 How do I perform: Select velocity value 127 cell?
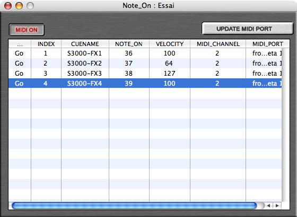pyautogui.click(x=170, y=74)
